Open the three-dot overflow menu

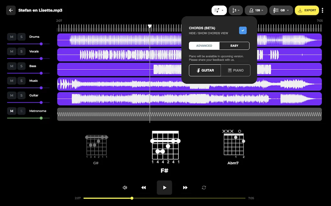[x=322, y=10]
